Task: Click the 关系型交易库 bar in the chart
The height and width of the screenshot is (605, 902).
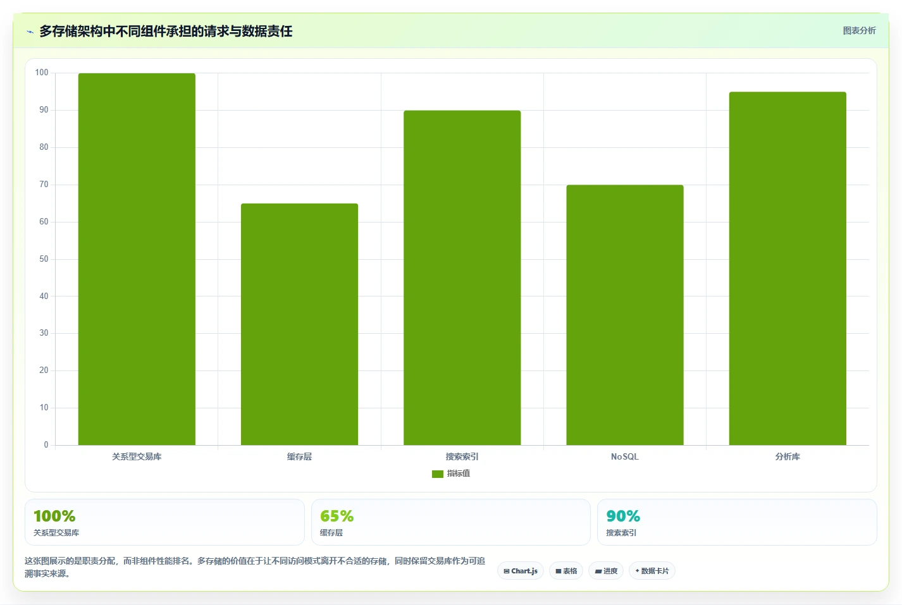Action: tap(137, 259)
